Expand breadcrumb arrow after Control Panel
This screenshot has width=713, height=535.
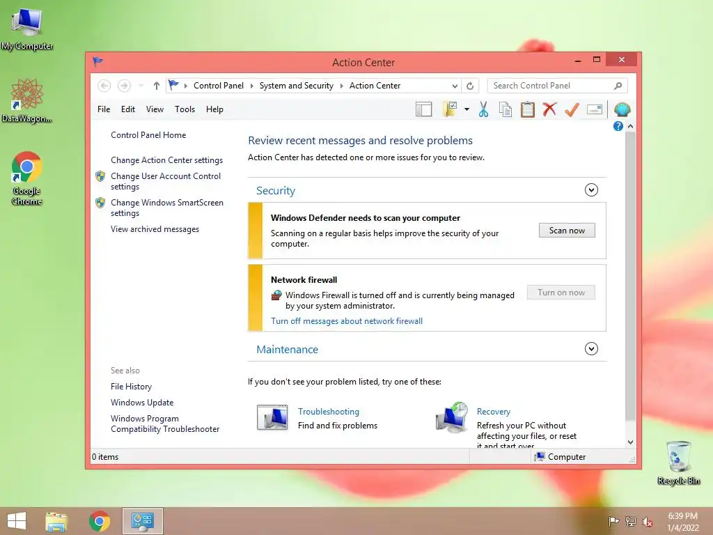coord(252,86)
